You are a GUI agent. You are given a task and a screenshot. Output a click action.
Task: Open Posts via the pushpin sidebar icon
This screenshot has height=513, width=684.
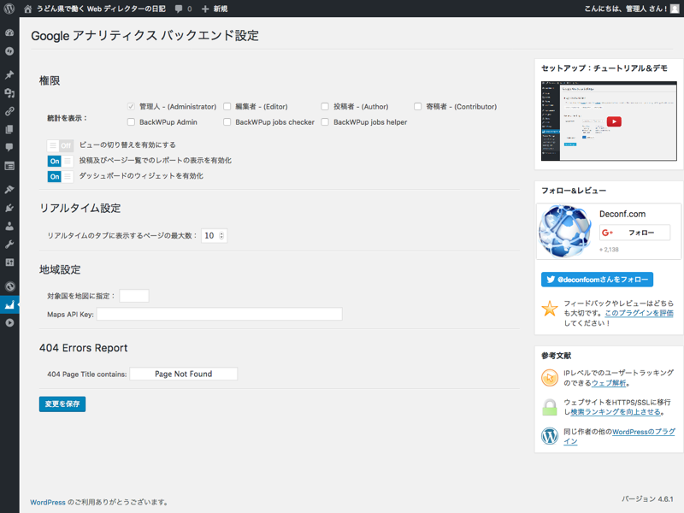tap(9, 74)
